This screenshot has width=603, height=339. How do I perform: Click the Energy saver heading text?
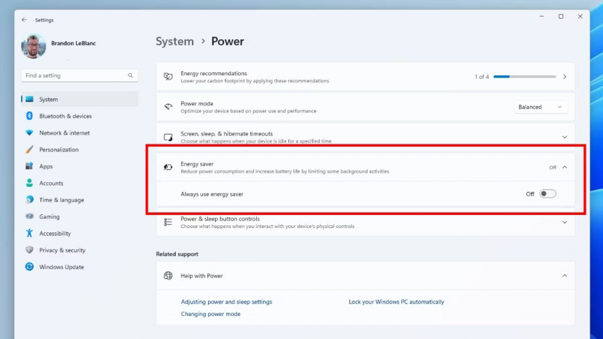[x=197, y=164]
